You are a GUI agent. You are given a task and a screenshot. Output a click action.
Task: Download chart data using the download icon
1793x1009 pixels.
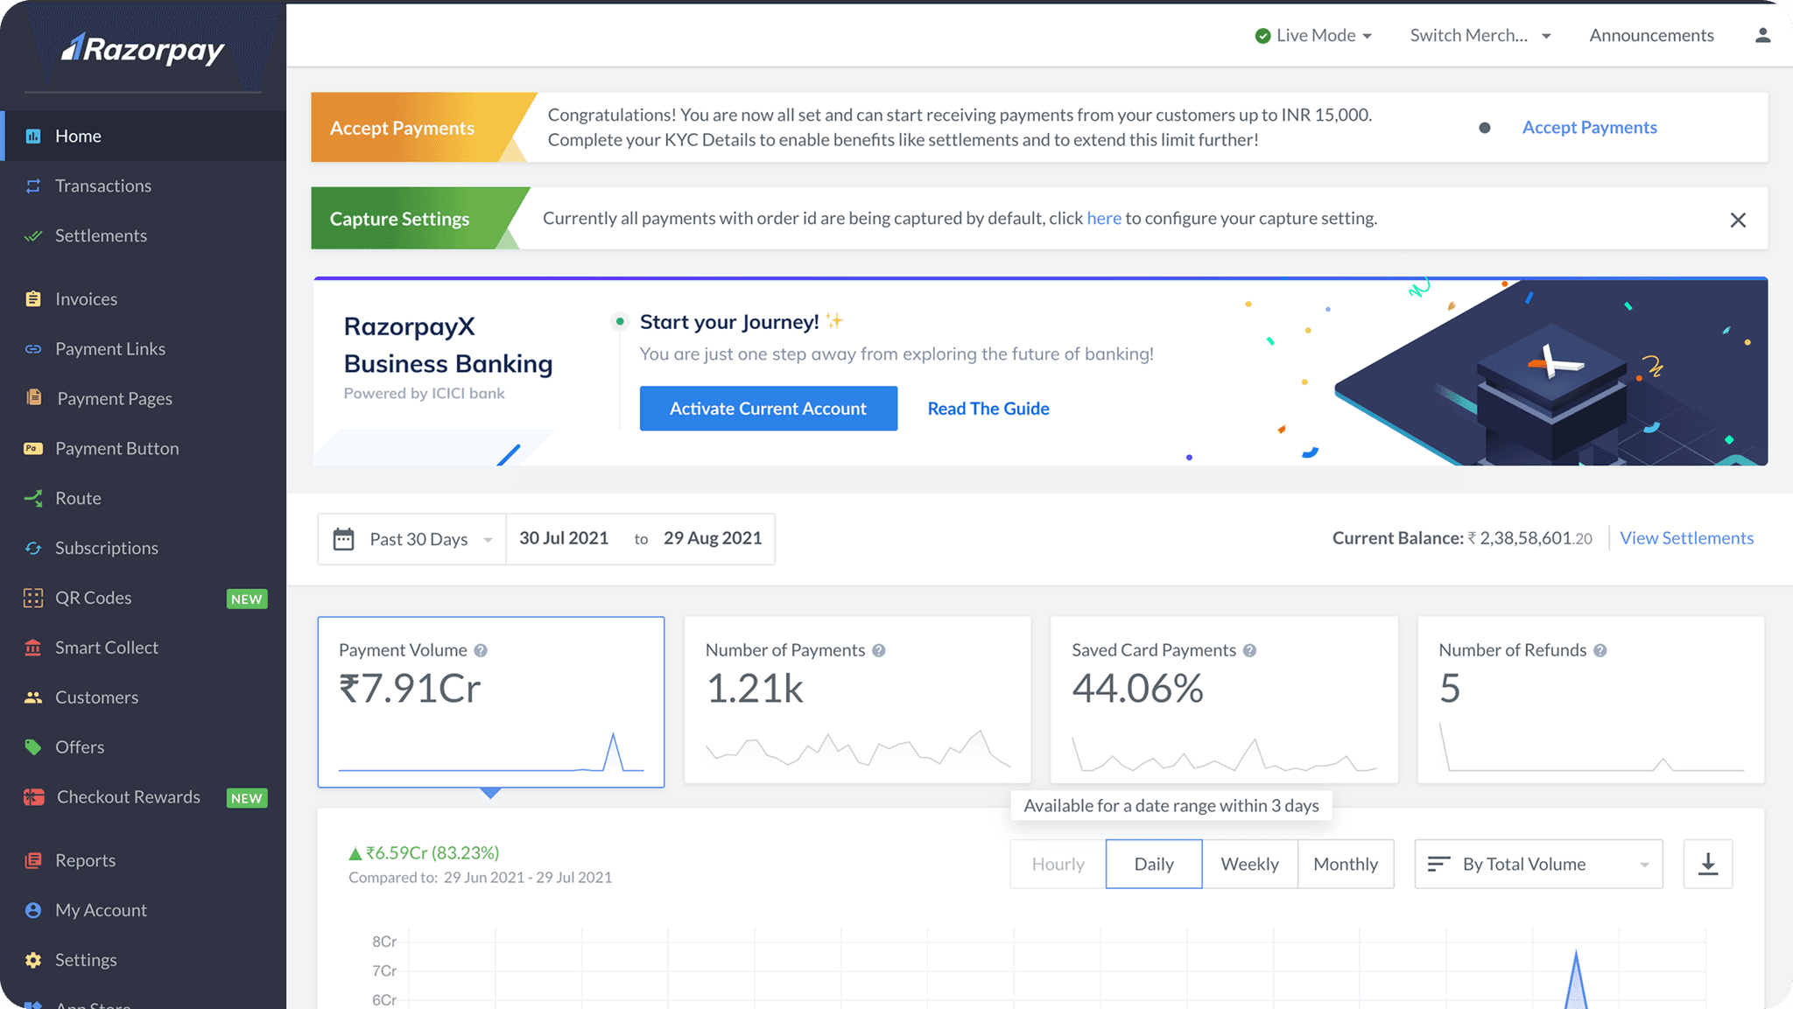pyautogui.click(x=1707, y=864)
